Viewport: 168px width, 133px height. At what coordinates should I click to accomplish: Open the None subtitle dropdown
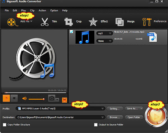104,41
